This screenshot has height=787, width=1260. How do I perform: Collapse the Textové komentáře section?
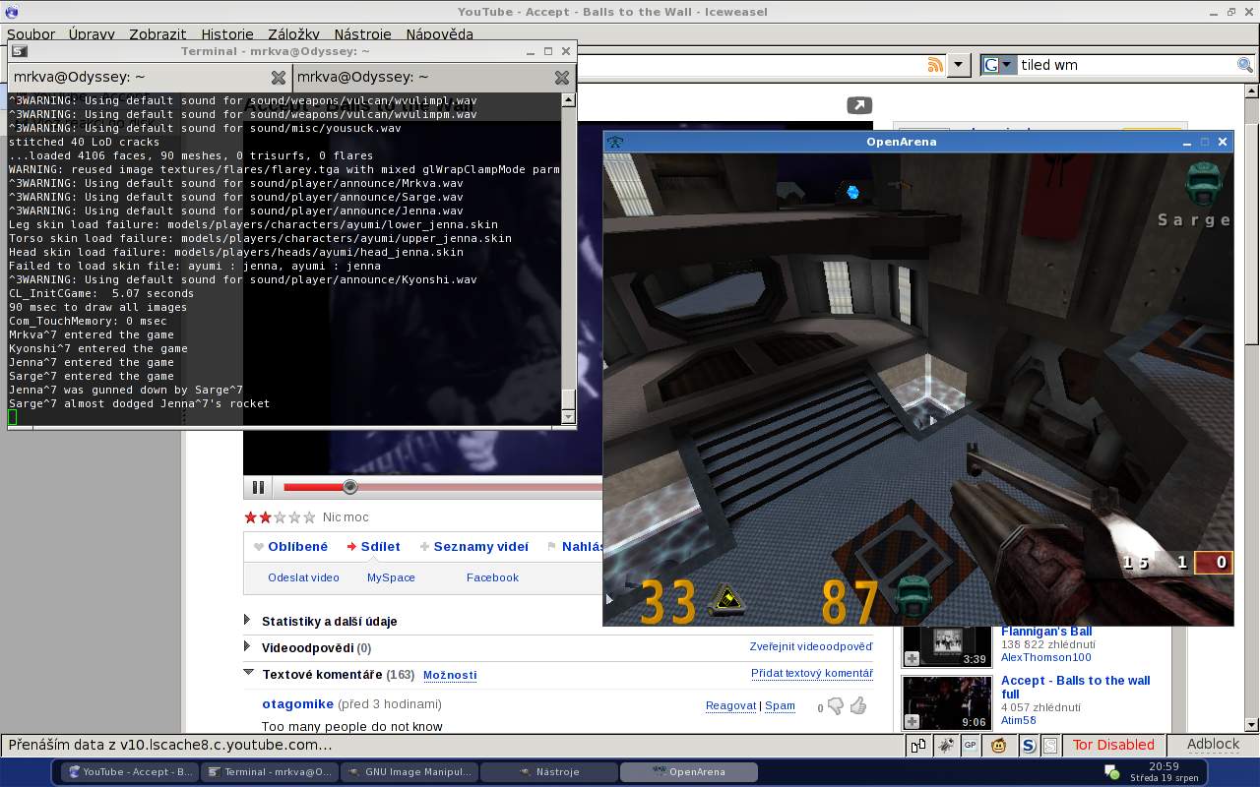[x=248, y=674]
